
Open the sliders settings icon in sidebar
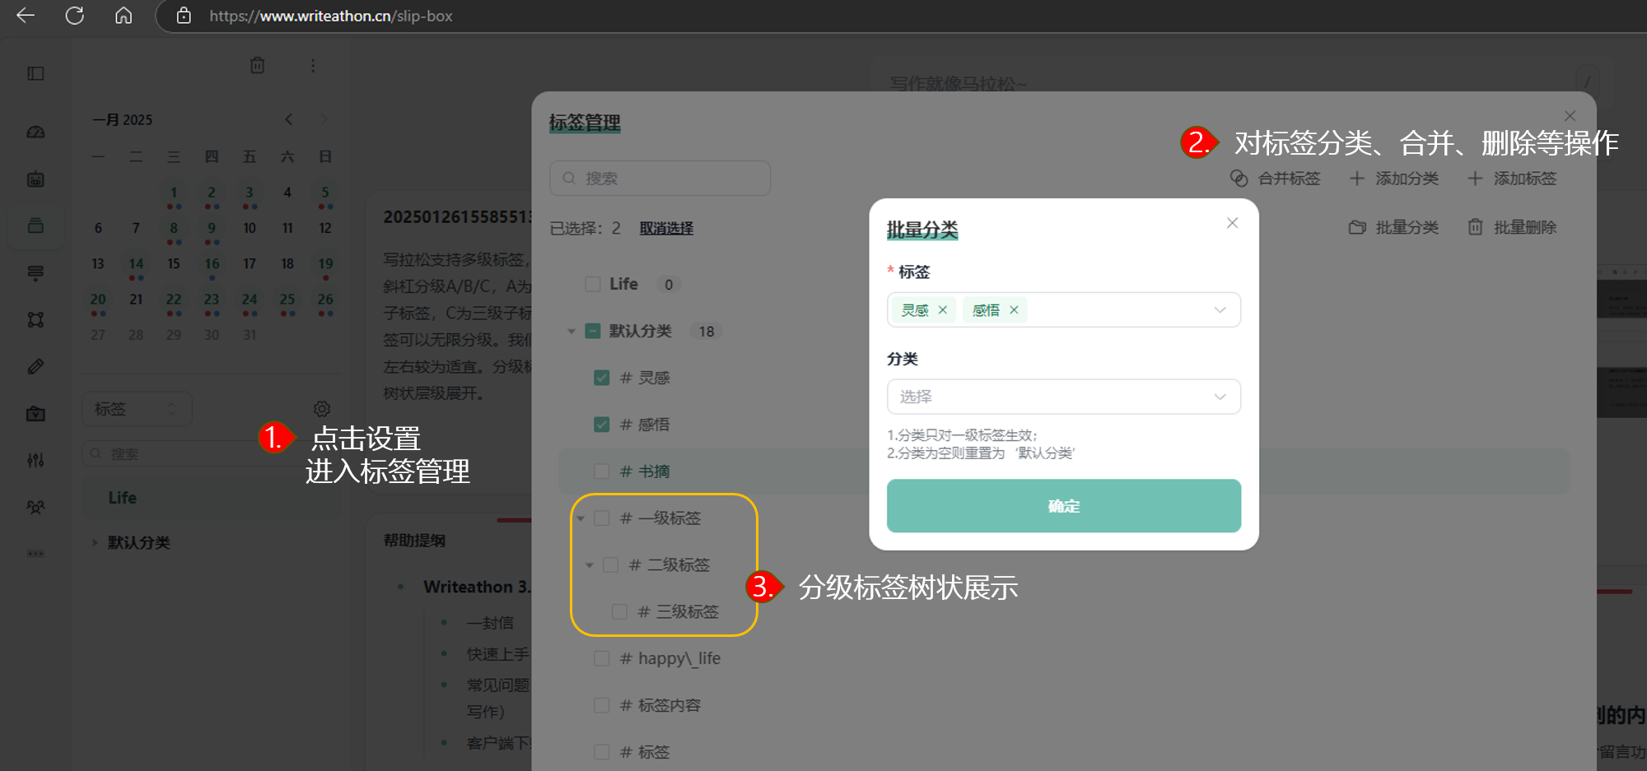(x=35, y=460)
